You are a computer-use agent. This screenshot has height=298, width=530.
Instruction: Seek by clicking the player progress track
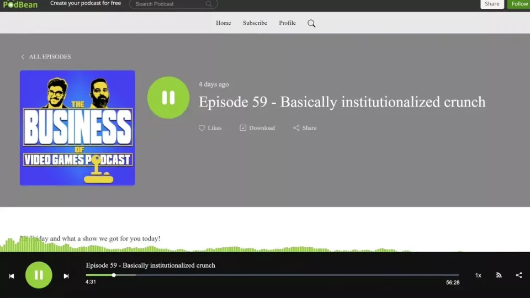tap(272, 275)
